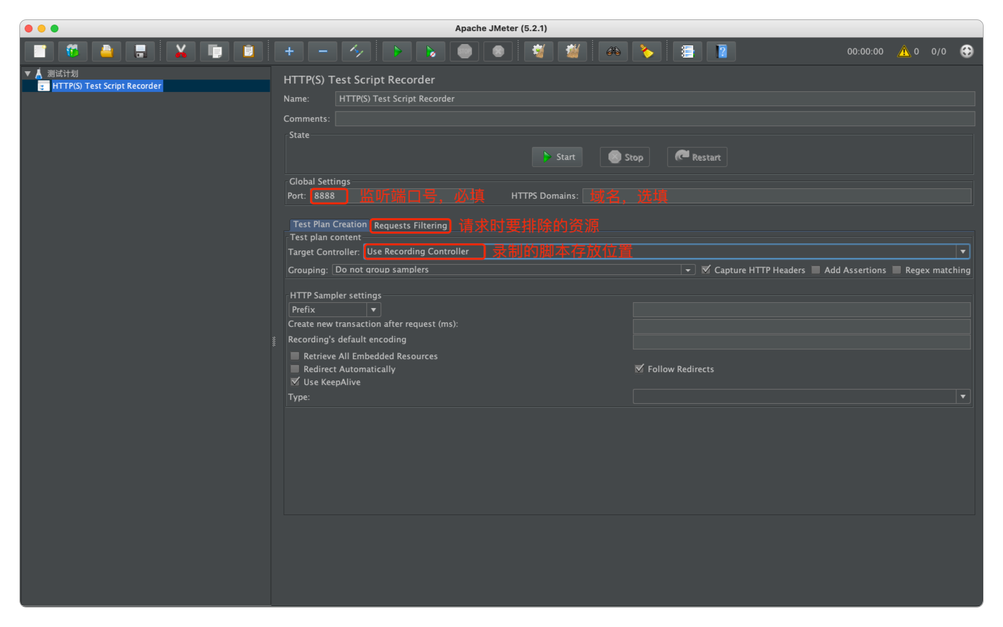Click the Name input field

coord(655,99)
